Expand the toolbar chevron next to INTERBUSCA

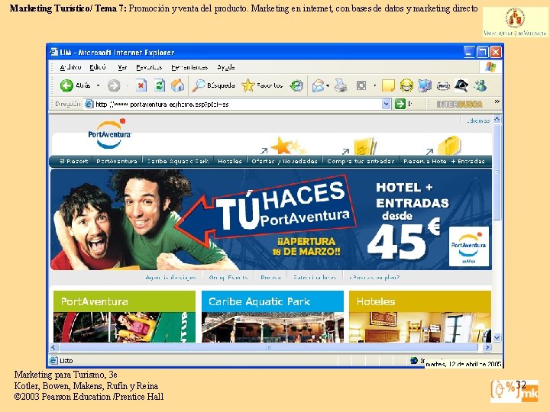tap(497, 101)
